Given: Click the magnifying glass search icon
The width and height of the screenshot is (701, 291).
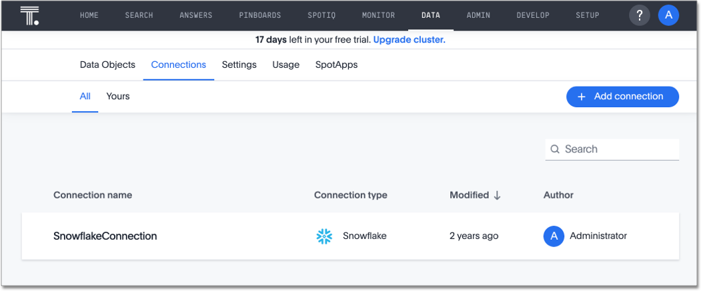Looking at the screenshot, I should pyautogui.click(x=555, y=149).
